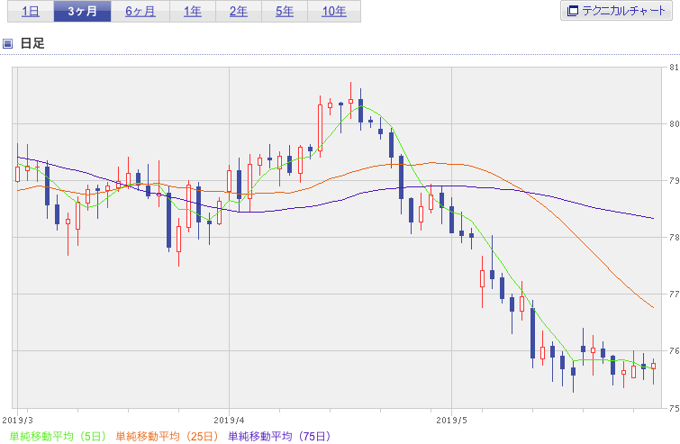
Task: Click the 75 price axis label
Action: pos(674,408)
